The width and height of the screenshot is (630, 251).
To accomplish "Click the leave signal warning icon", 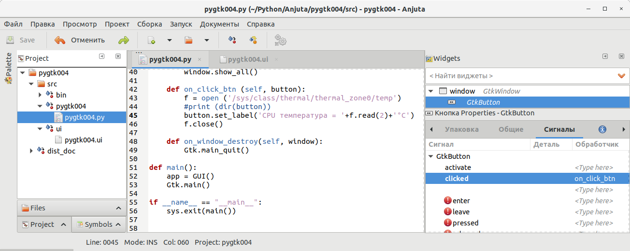I will pos(448,212).
